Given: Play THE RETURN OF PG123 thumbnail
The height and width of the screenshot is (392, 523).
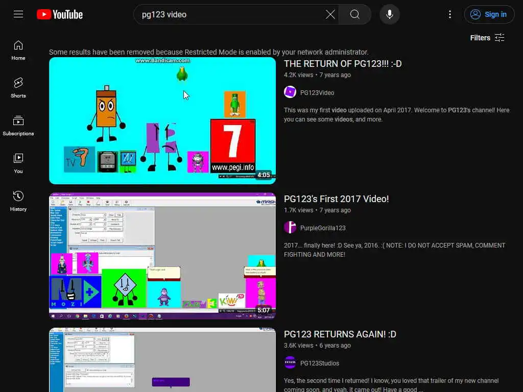Looking at the screenshot, I should [x=162, y=120].
